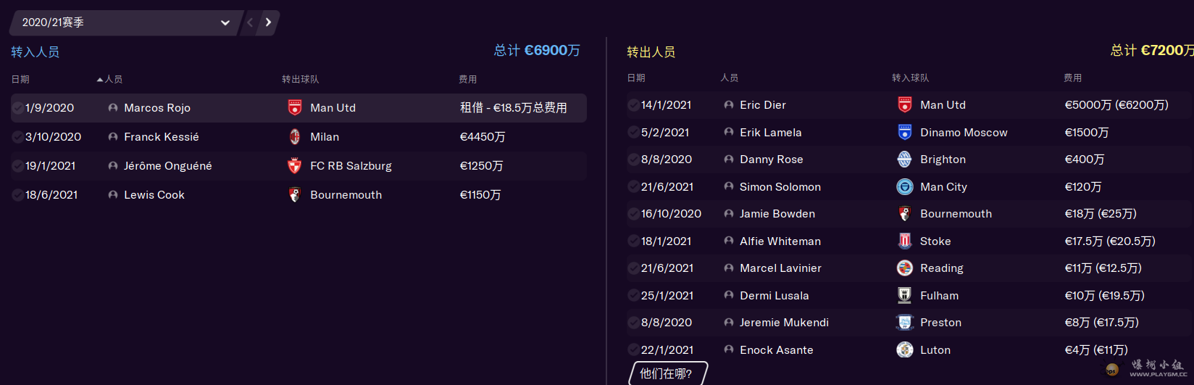The height and width of the screenshot is (385, 1194).
Task: Click the FC RB Salzburg club badge
Action: (x=295, y=166)
